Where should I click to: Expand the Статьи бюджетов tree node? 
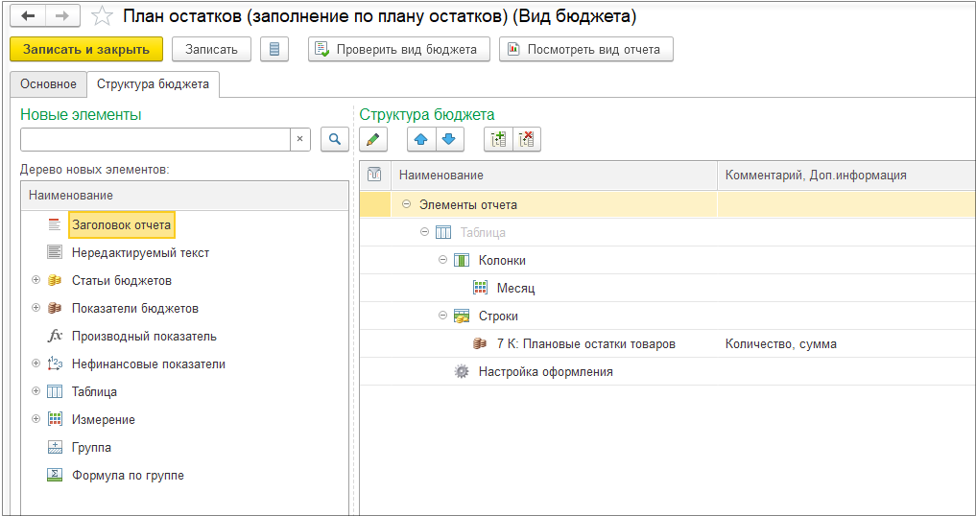[x=36, y=280]
